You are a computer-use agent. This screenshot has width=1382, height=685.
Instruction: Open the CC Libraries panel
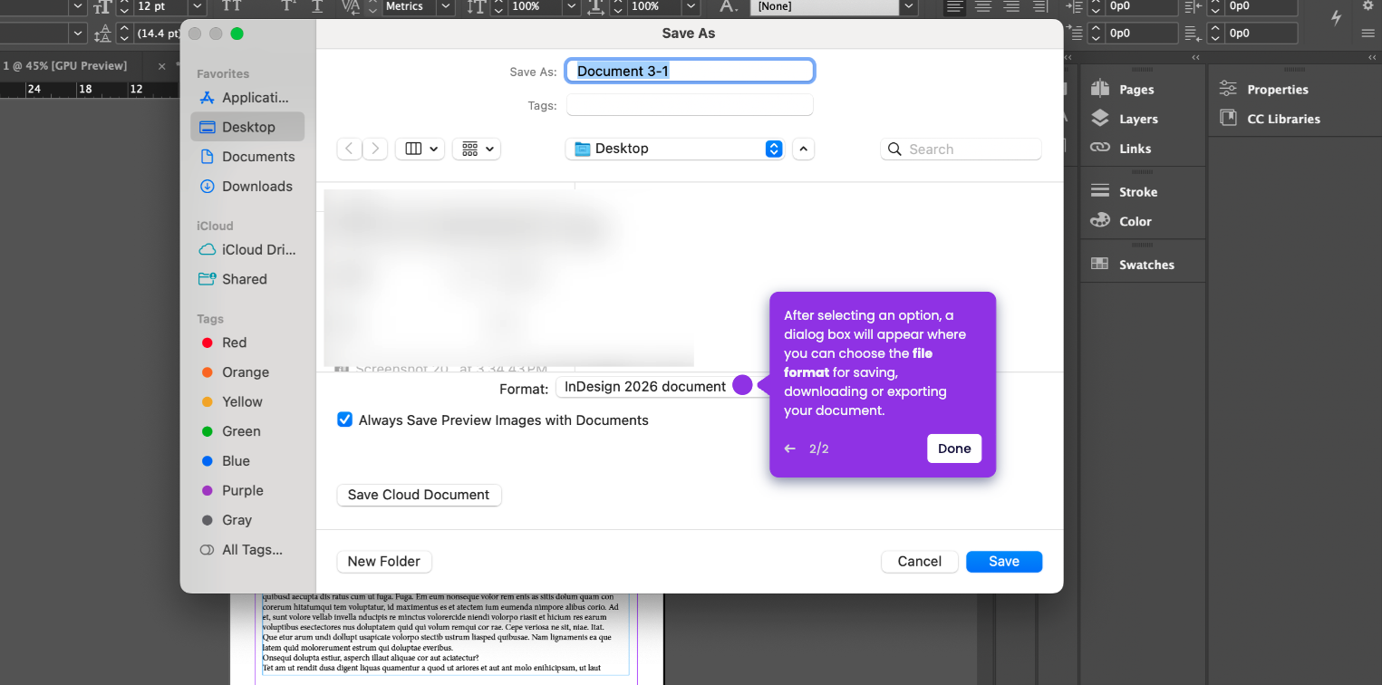(1270, 119)
